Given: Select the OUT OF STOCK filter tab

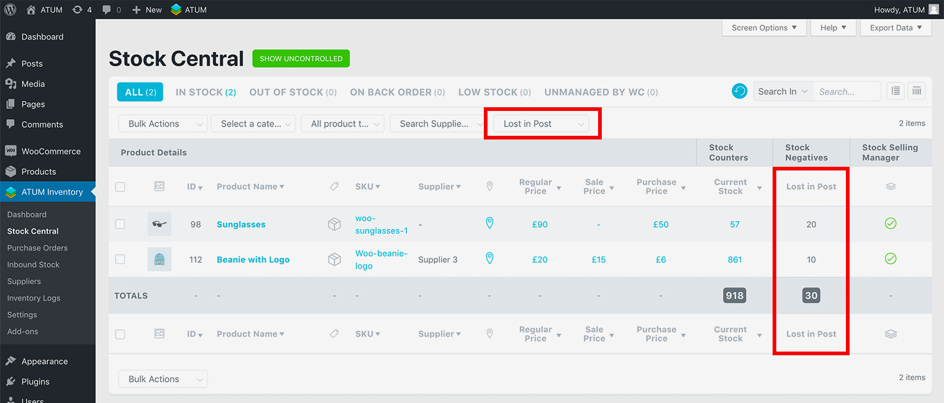Looking at the screenshot, I should 293,92.
